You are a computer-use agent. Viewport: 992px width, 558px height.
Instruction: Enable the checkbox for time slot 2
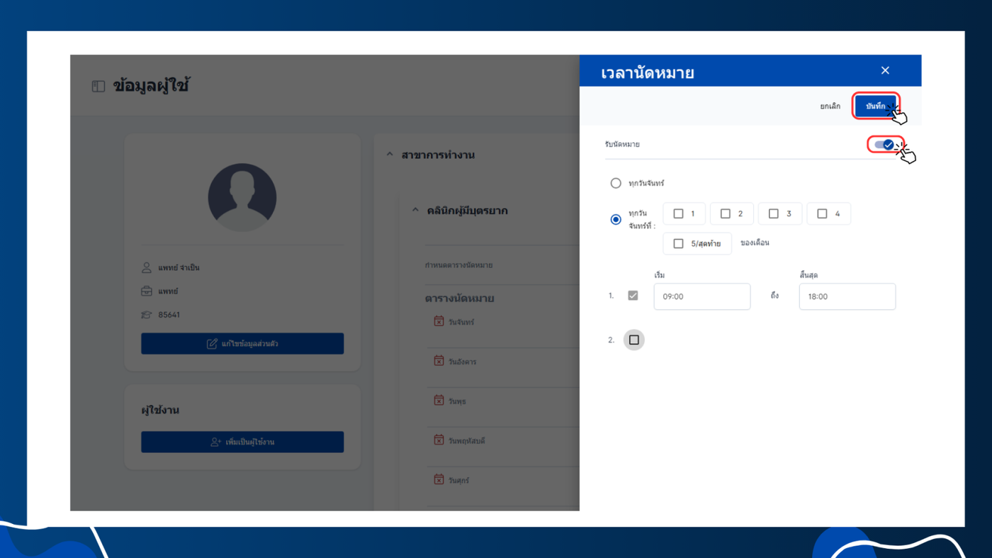633,340
